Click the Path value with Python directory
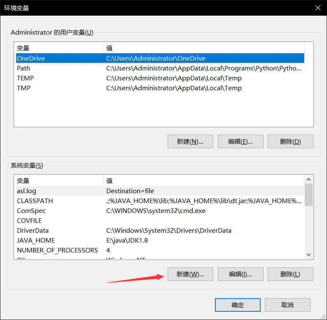The image size is (327, 320). click(x=204, y=68)
